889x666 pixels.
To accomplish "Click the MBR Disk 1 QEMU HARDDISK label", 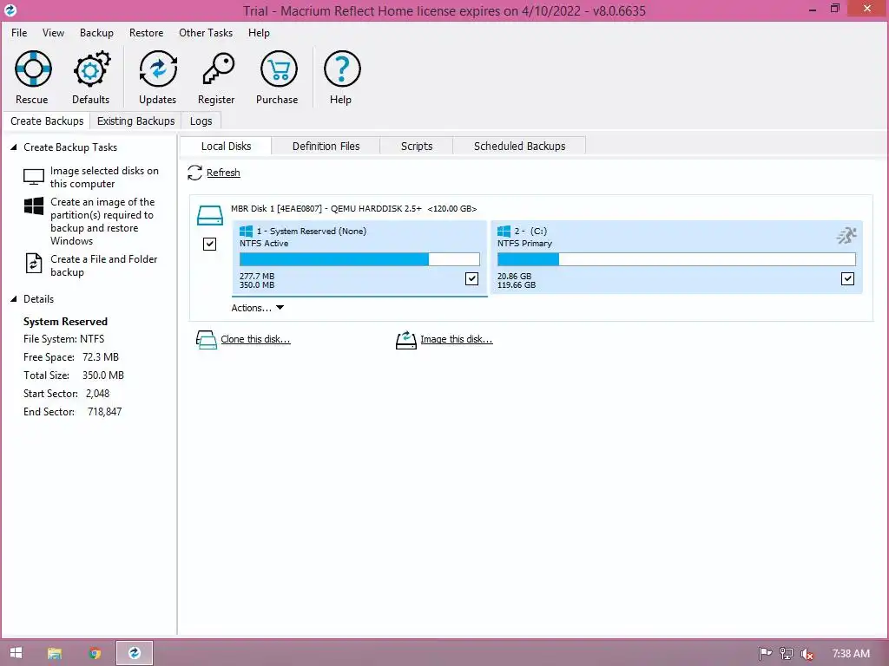I will pos(354,208).
